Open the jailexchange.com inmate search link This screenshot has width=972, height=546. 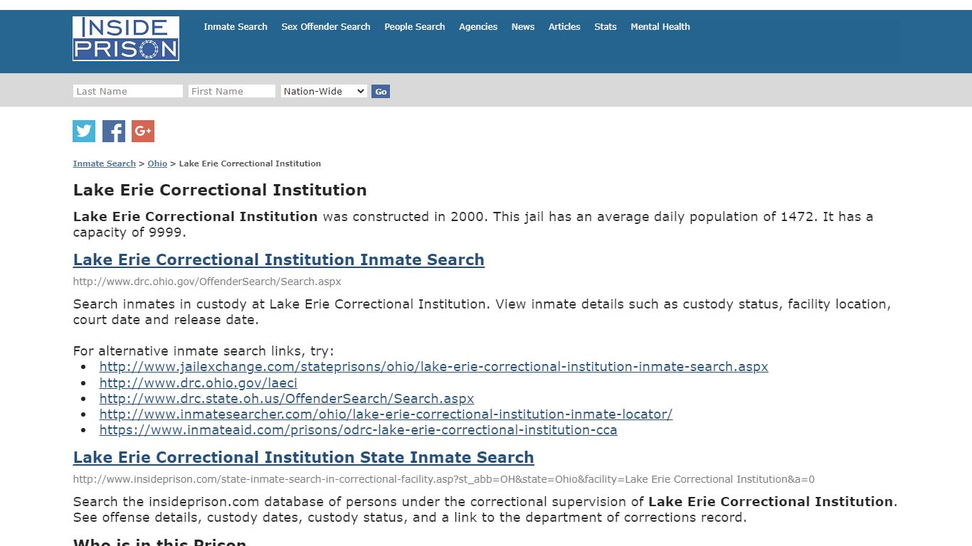pyautogui.click(x=434, y=367)
